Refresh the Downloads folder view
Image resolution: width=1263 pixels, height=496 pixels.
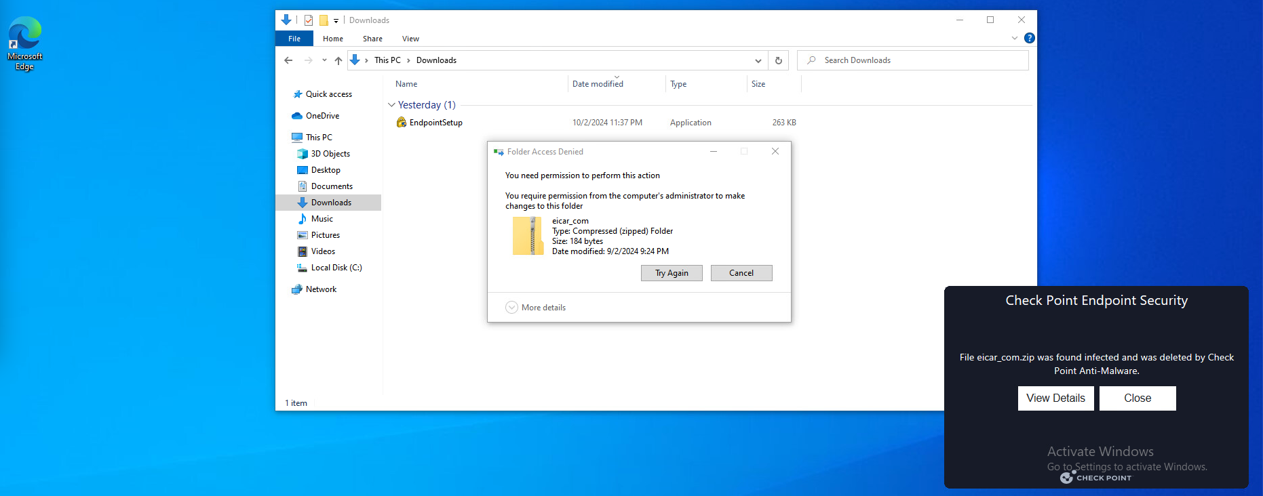(778, 60)
